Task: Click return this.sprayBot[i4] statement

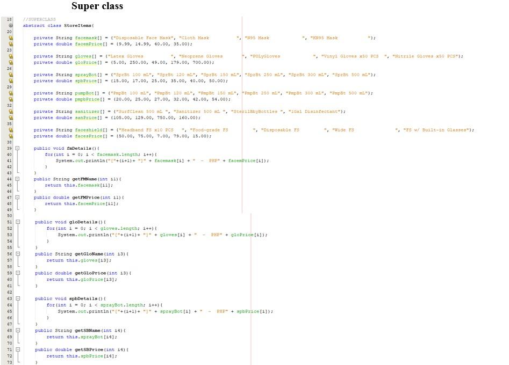Action: 82,337
